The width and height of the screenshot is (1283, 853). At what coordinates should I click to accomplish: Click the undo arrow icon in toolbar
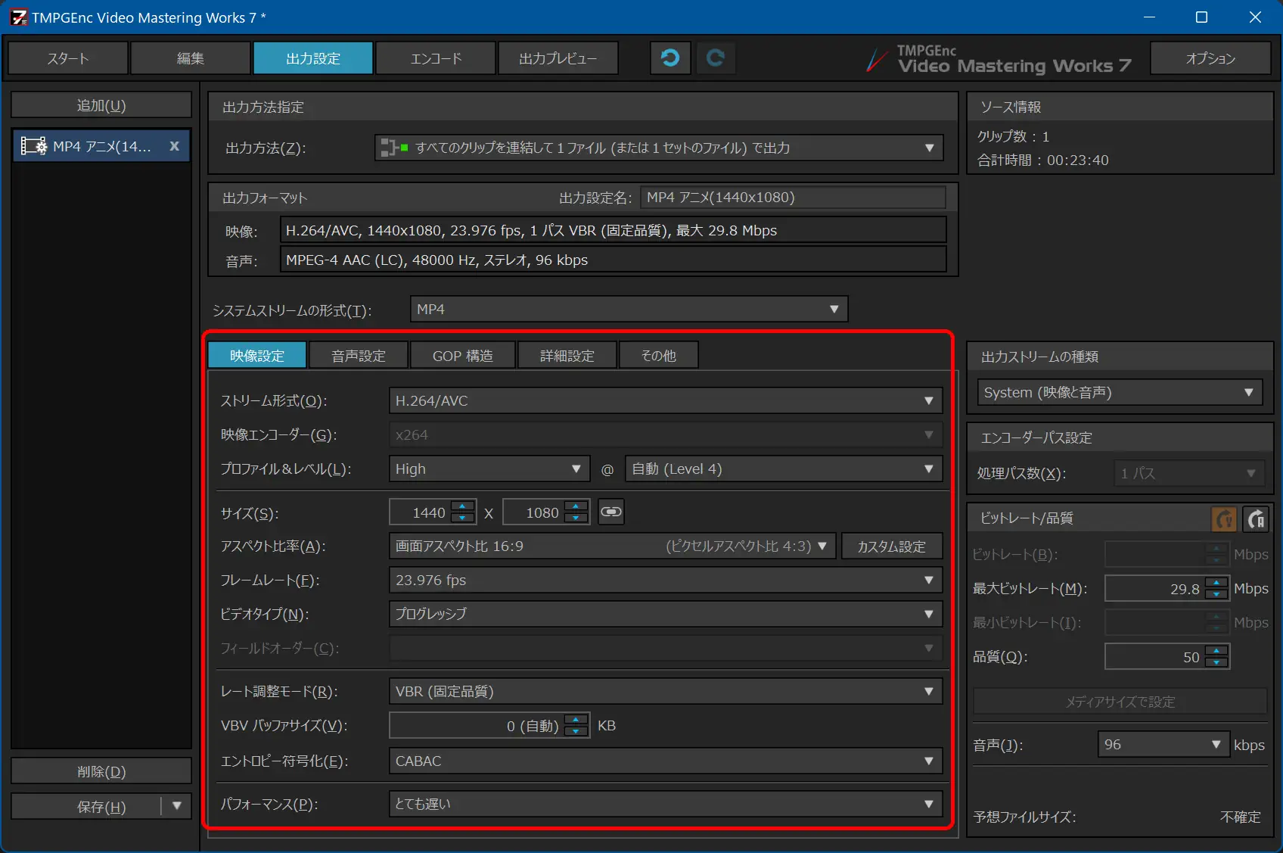point(670,58)
